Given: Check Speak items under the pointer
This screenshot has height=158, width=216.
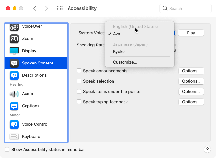Looking at the screenshot, I should (79, 92).
